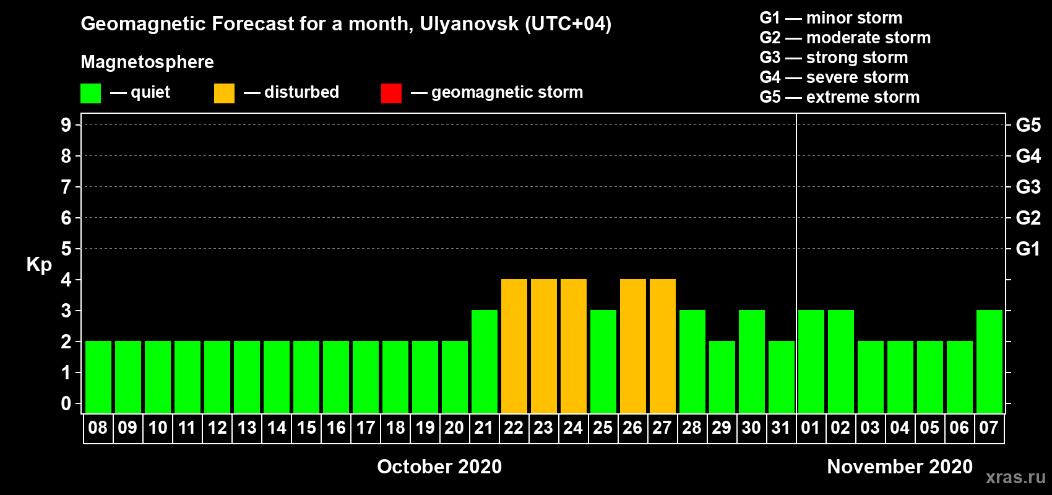Click date label 18 on the axis

point(395,428)
